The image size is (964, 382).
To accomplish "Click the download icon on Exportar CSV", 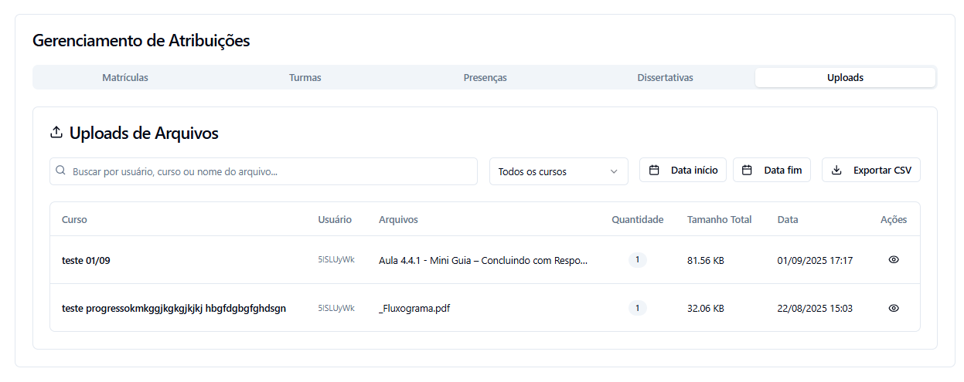I will tap(836, 171).
